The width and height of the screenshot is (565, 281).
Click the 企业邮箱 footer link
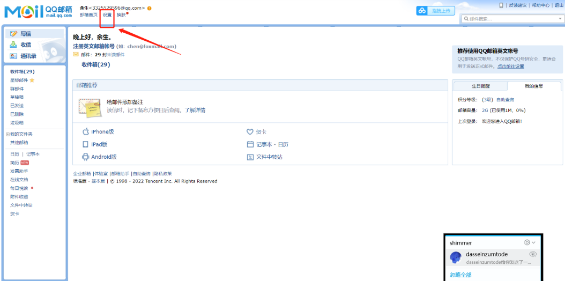[82, 174]
